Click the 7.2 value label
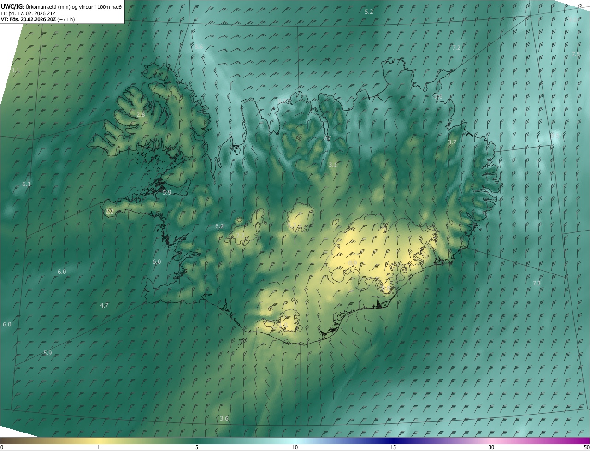The height and width of the screenshot is (451, 590). pyautogui.click(x=456, y=47)
